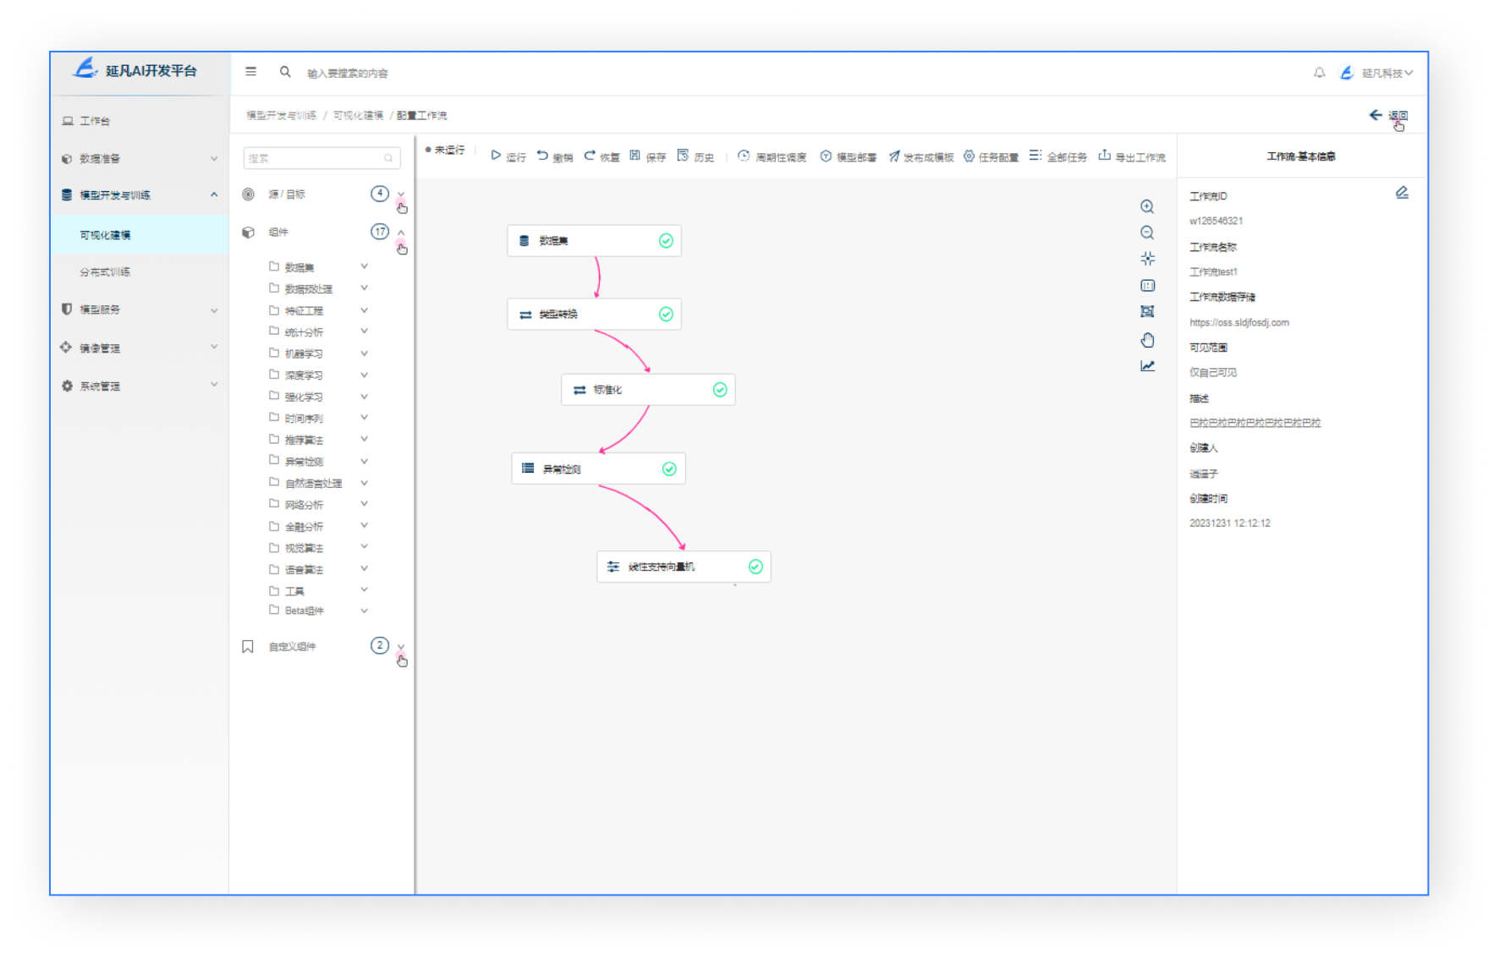Open 分布式训练 in the sidebar
The height and width of the screenshot is (959, 1494).
coord(105,272)
